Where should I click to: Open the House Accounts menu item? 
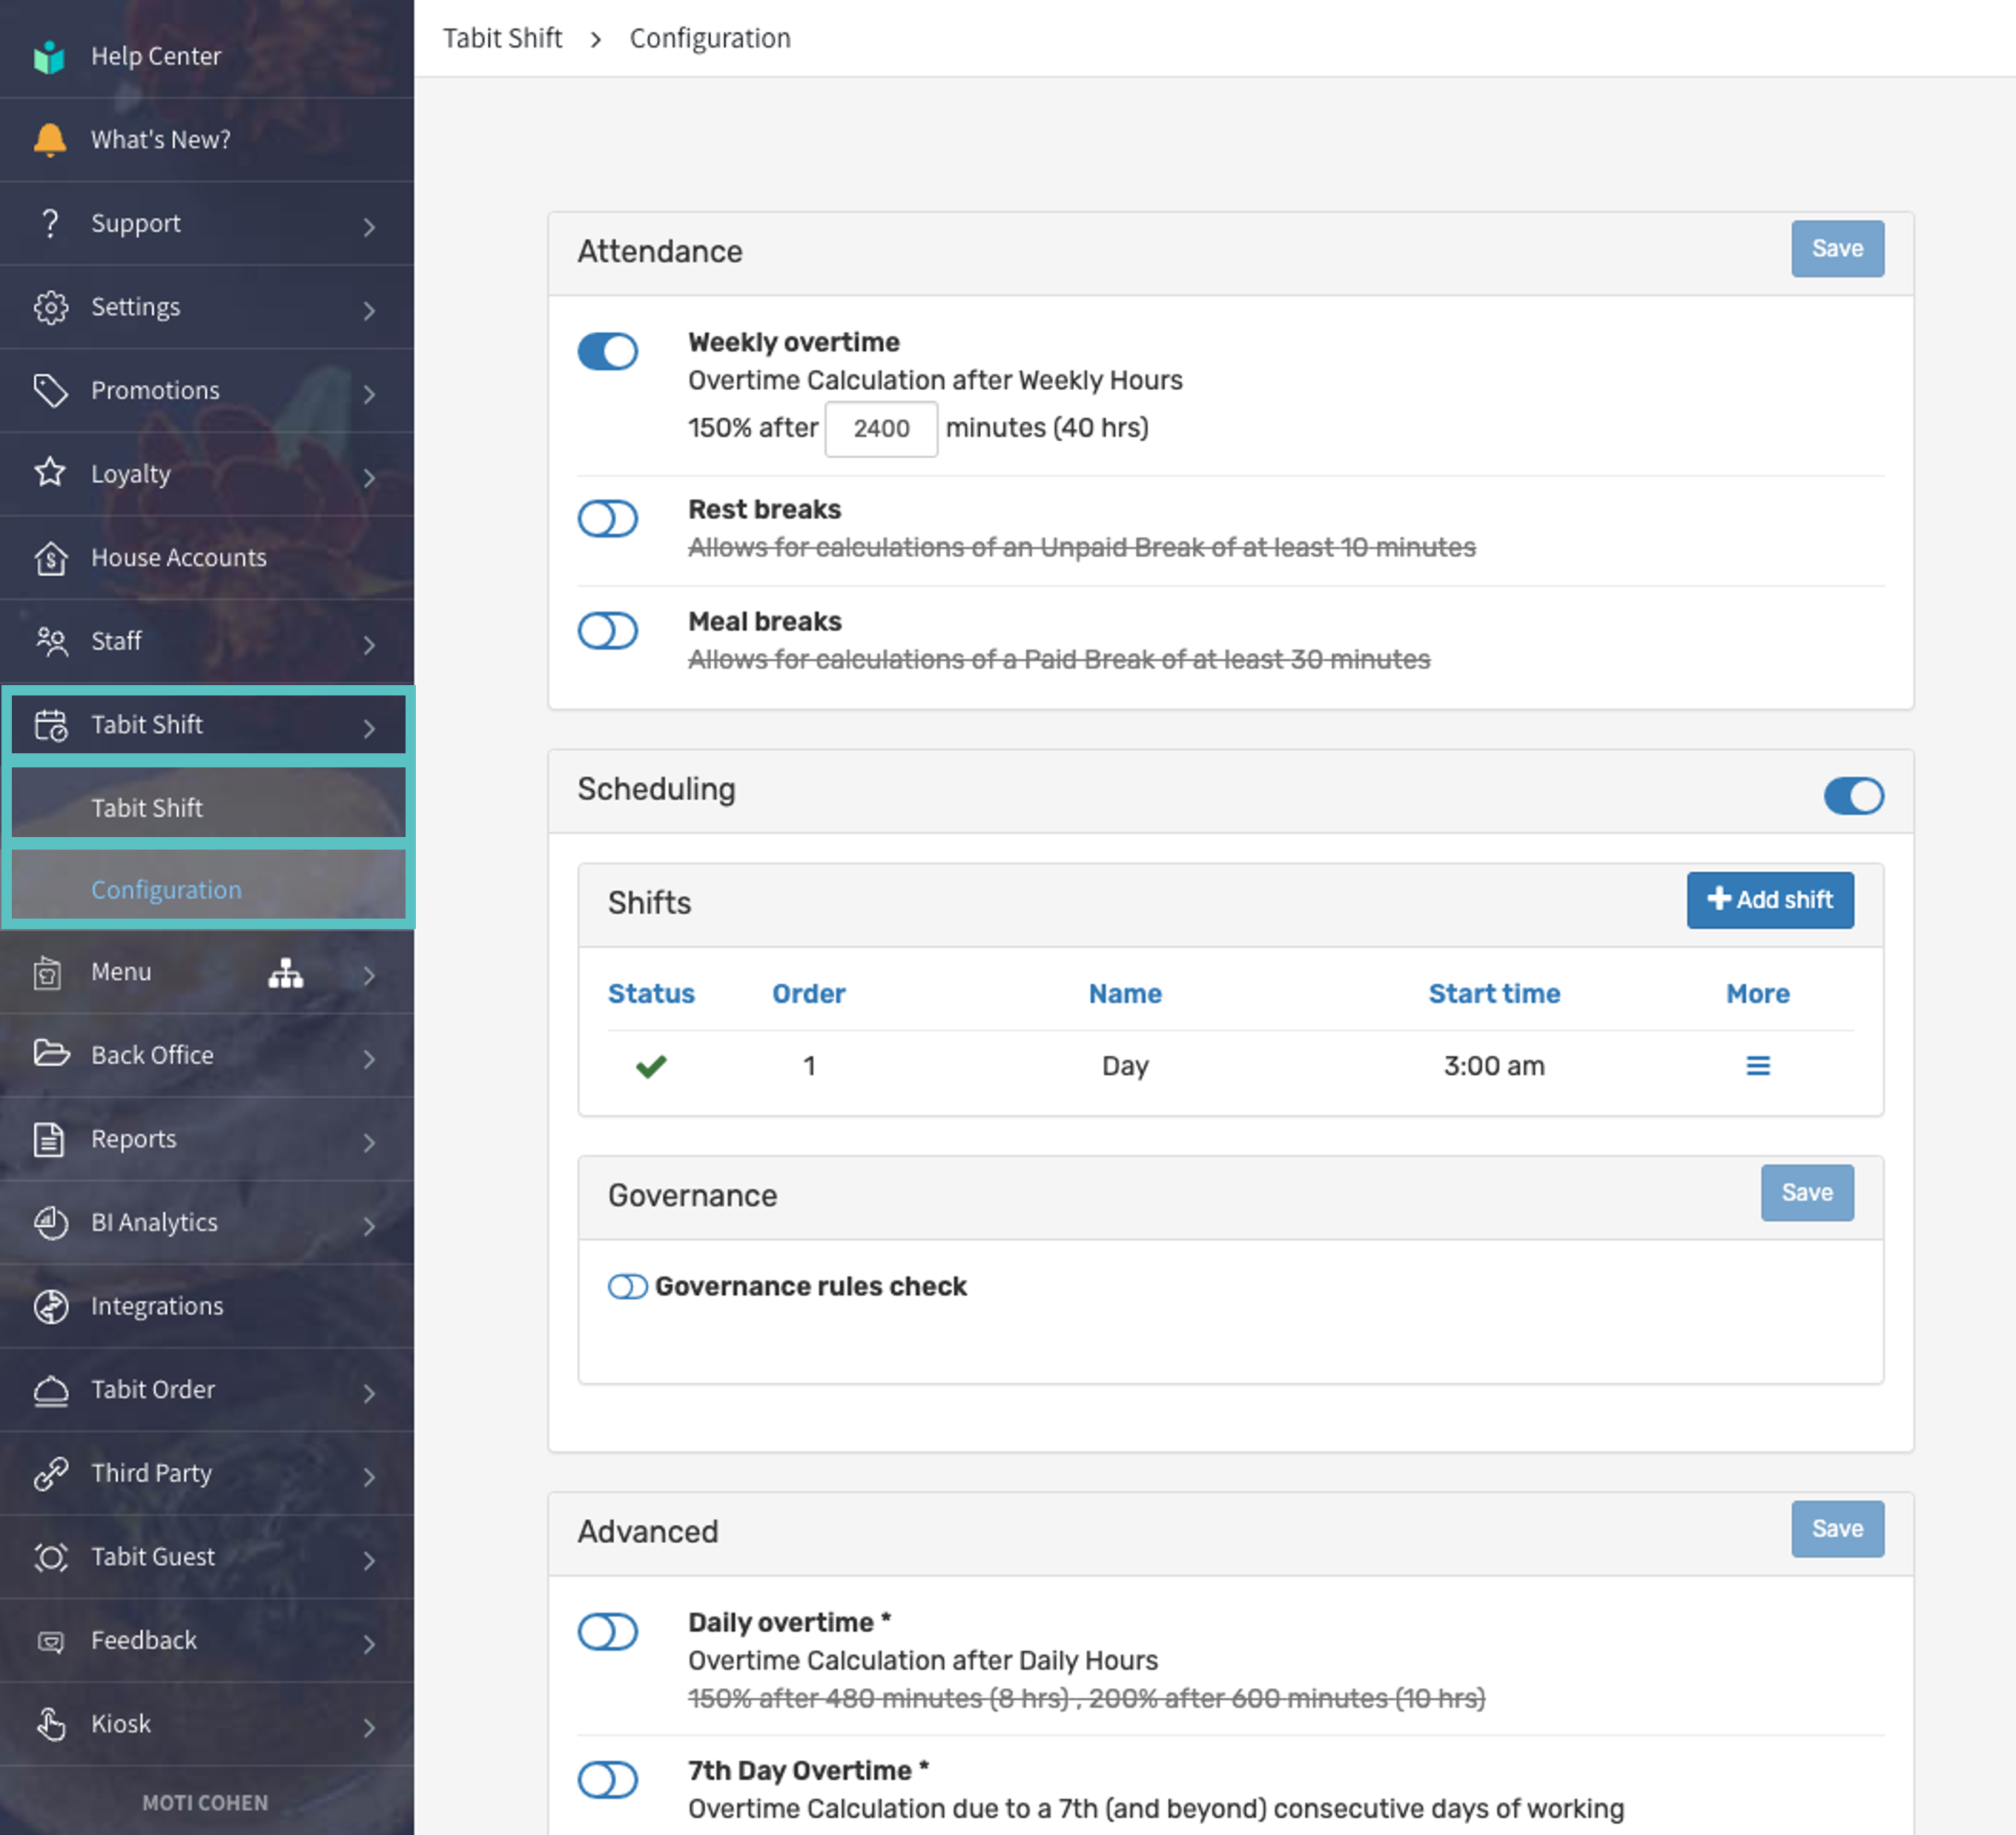[207, 558]
